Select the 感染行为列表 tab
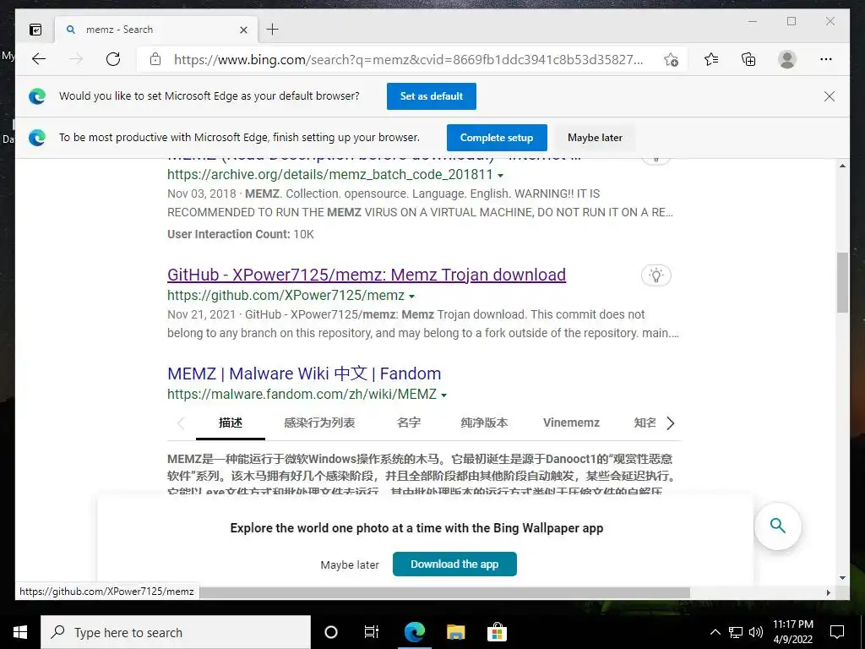Screen dimensions: 865x649 (x=319, y=423)
